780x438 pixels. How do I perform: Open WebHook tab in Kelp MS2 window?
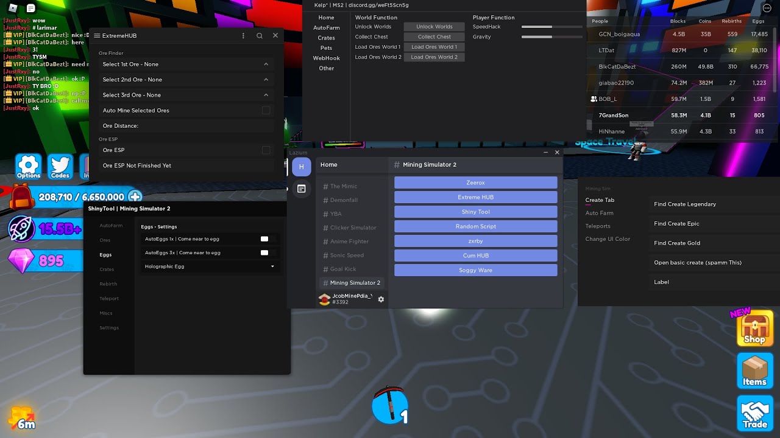pos(327,58)
